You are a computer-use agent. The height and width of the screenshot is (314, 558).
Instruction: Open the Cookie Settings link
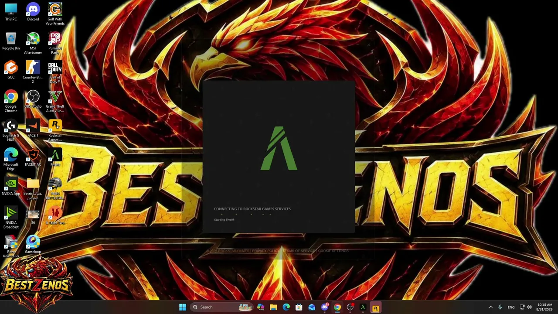pyautogui.click(x=333, y=251)
